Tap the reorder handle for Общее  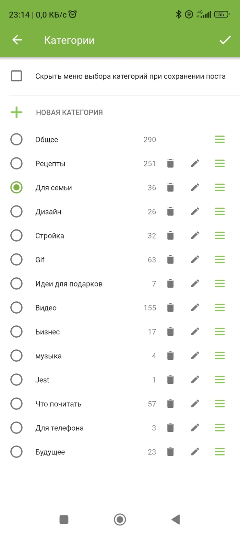pos(220,140)
